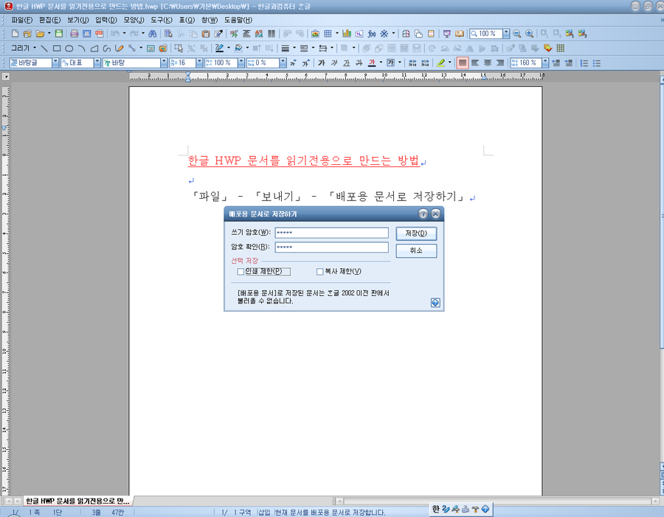This screenshot has width=664, height=517.
Task: Enable the 복사 제한 checkbox
Action: click(320, 272)
